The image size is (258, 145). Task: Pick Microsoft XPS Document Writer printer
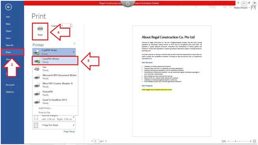[x=55, y=77]
